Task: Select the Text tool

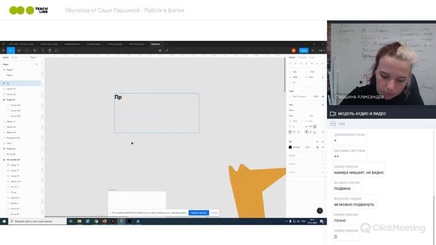Action: 43,50
